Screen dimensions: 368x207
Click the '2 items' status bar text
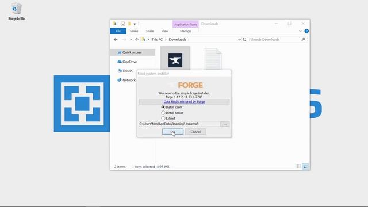120,167
